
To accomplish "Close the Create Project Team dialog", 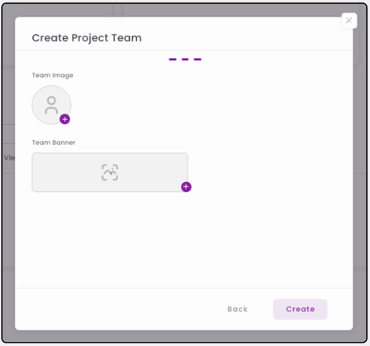I will tap(349, 21).
